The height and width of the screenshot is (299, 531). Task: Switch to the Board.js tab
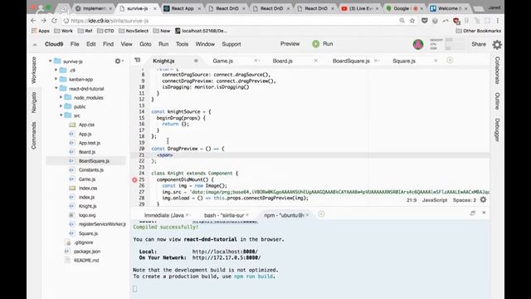point(282,61)
